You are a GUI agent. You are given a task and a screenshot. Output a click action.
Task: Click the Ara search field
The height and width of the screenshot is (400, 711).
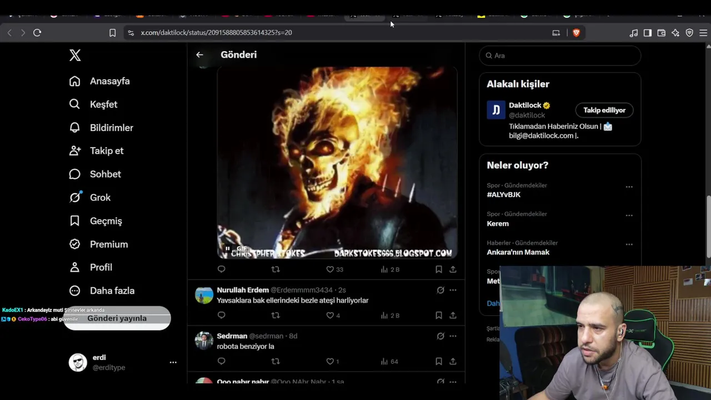point(560,56)
